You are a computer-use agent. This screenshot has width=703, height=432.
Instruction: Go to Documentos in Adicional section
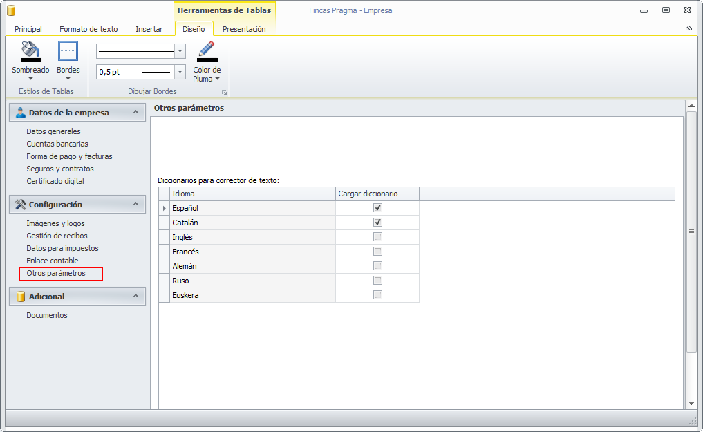pyautogui.click(x=47, y=315)
